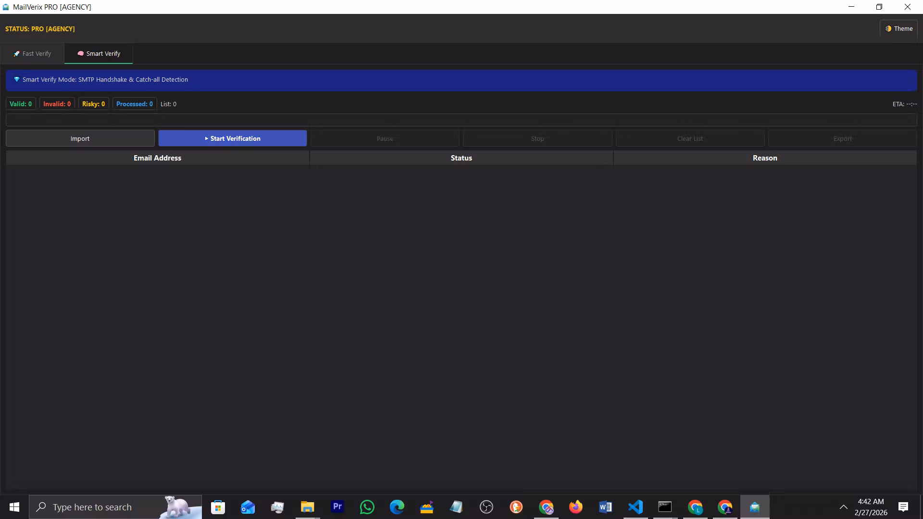Click the Risky: 0 counter
The height and width of the screenshot is (519, 923).
click(93, 104)
